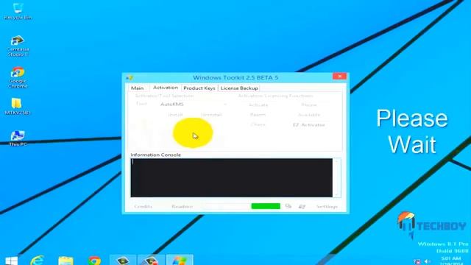The height and width of the screenshot is (265, 471).
Task: Click the Office toolkit icon beside progress bar
Action: tap(288, 206)
